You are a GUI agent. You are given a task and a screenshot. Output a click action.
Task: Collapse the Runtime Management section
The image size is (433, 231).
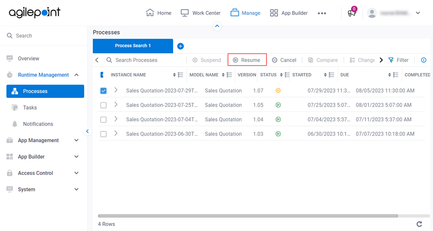[x=76, y=75]
